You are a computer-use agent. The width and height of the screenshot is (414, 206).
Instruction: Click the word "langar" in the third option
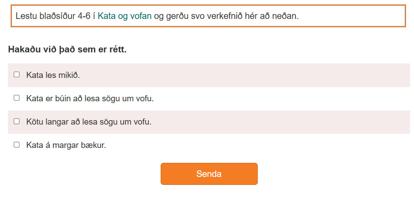coord(58,122)
